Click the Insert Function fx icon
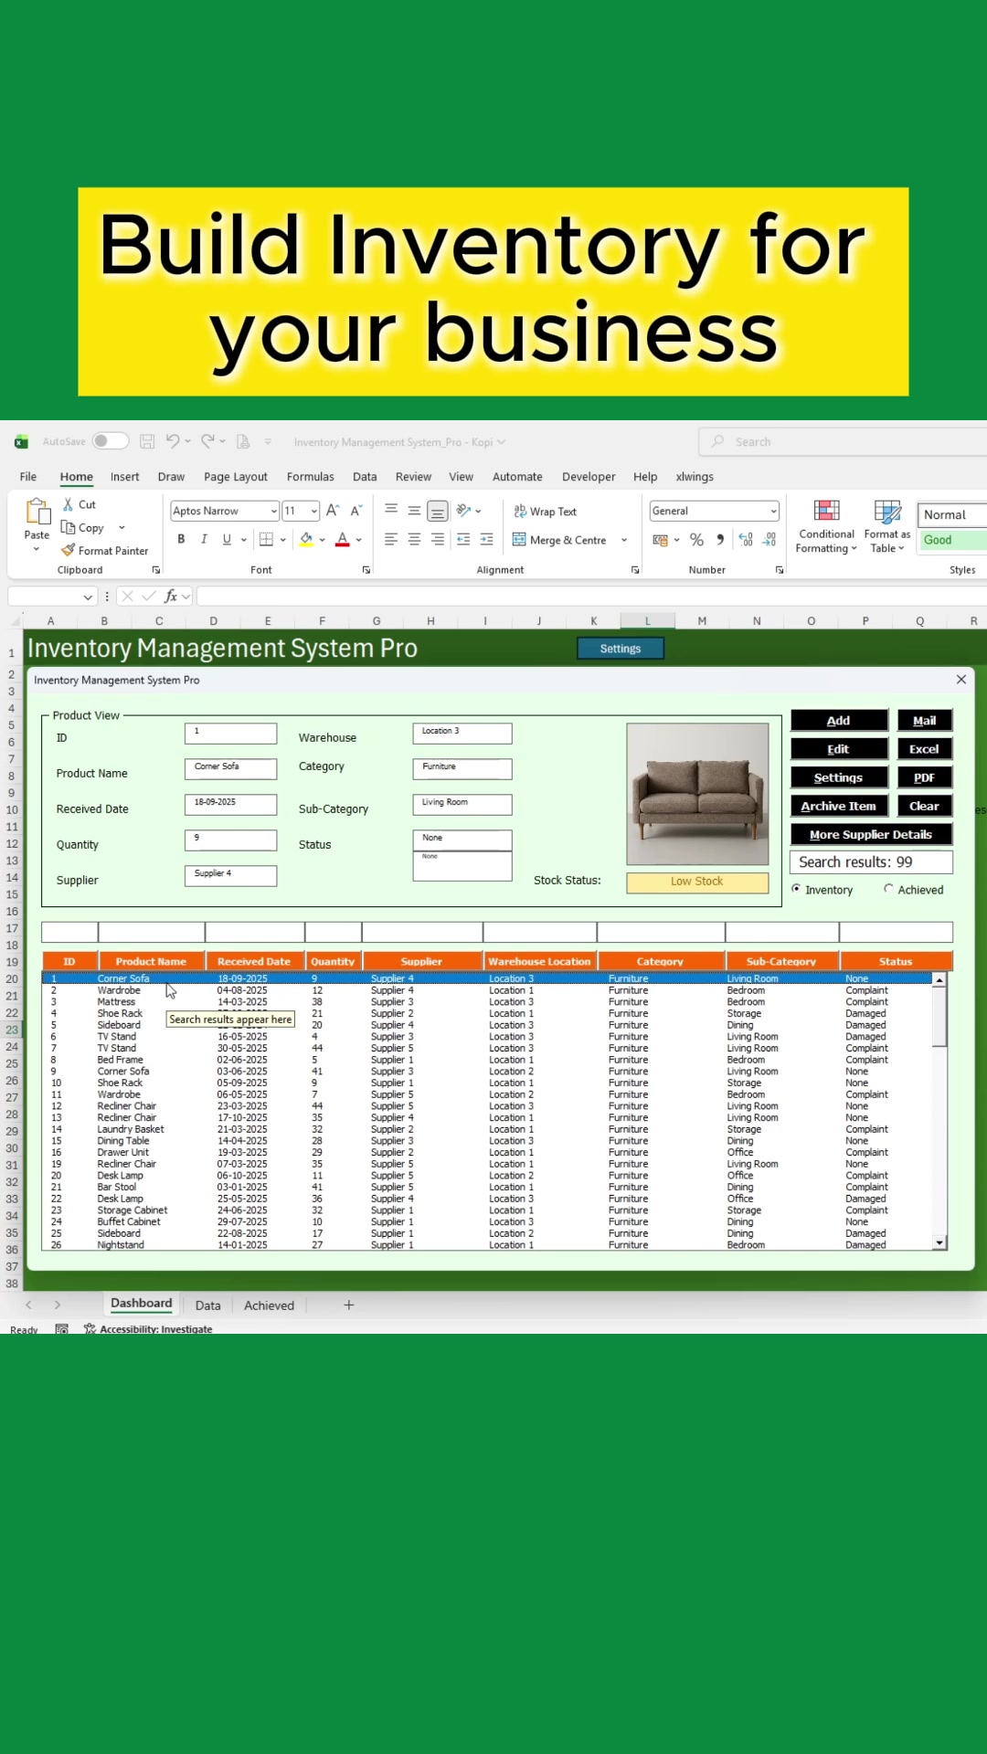Screen dimensions: 987x1754 [x=171, y=597]
